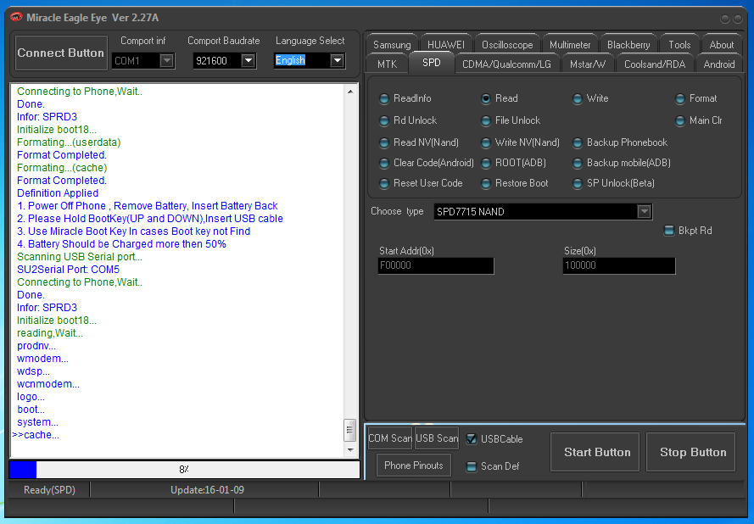Switch to the Blackberry tab
754x524 pixels.
(628, 45)
